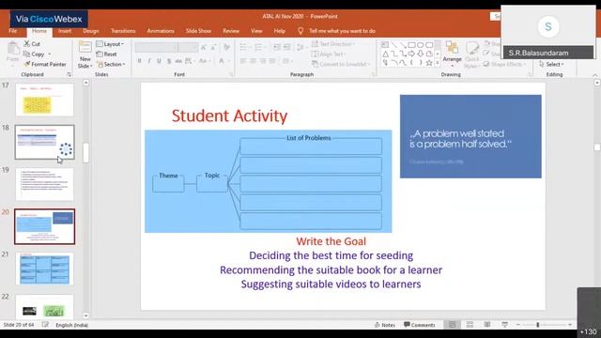The image size is (601, 338).
Task: Click the Increase Font Size icon
Action: pos(204,47)
